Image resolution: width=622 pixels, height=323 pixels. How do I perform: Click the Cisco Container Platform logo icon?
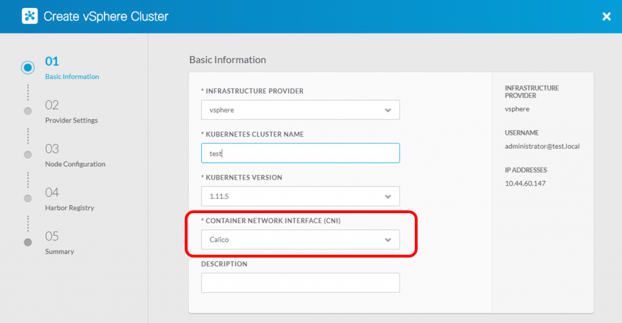click(30, 16)
